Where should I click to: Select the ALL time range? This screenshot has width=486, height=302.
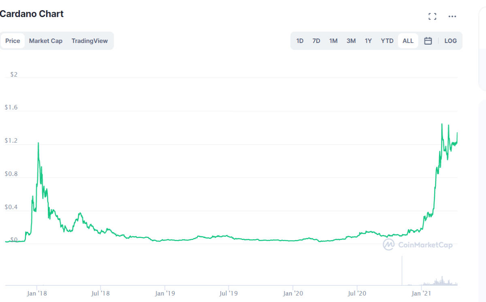click(x=408, y=41)
